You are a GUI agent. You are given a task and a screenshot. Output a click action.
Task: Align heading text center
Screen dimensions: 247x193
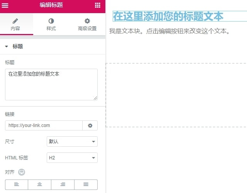pos(39,185)
